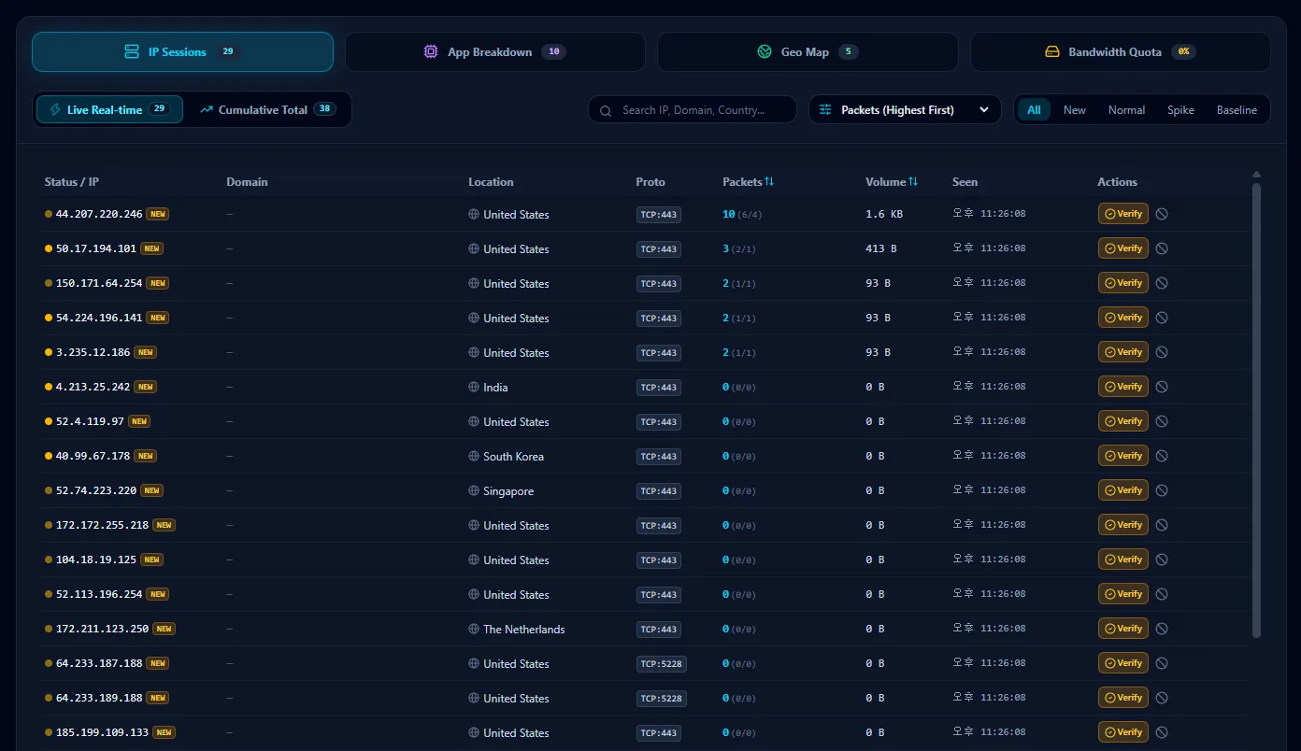Block IP 172.211.123.250 from The Netherlands
1301x751 pixels.
(1162, 629)
